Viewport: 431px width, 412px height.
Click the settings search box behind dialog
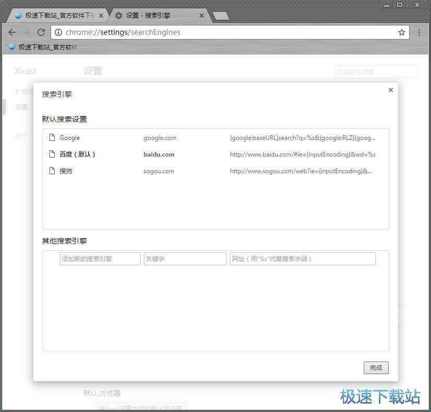[x=376, y=72]
